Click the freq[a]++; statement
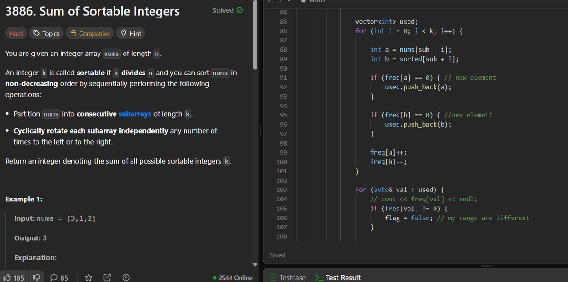 pyautogui.click(x=389, y=152)
